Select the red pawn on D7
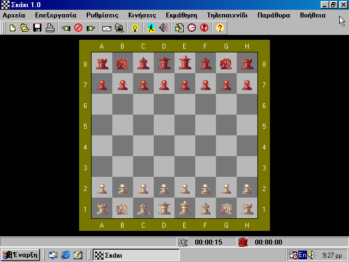Viewport: 349px width, 262px height. (x=164, y=85)
